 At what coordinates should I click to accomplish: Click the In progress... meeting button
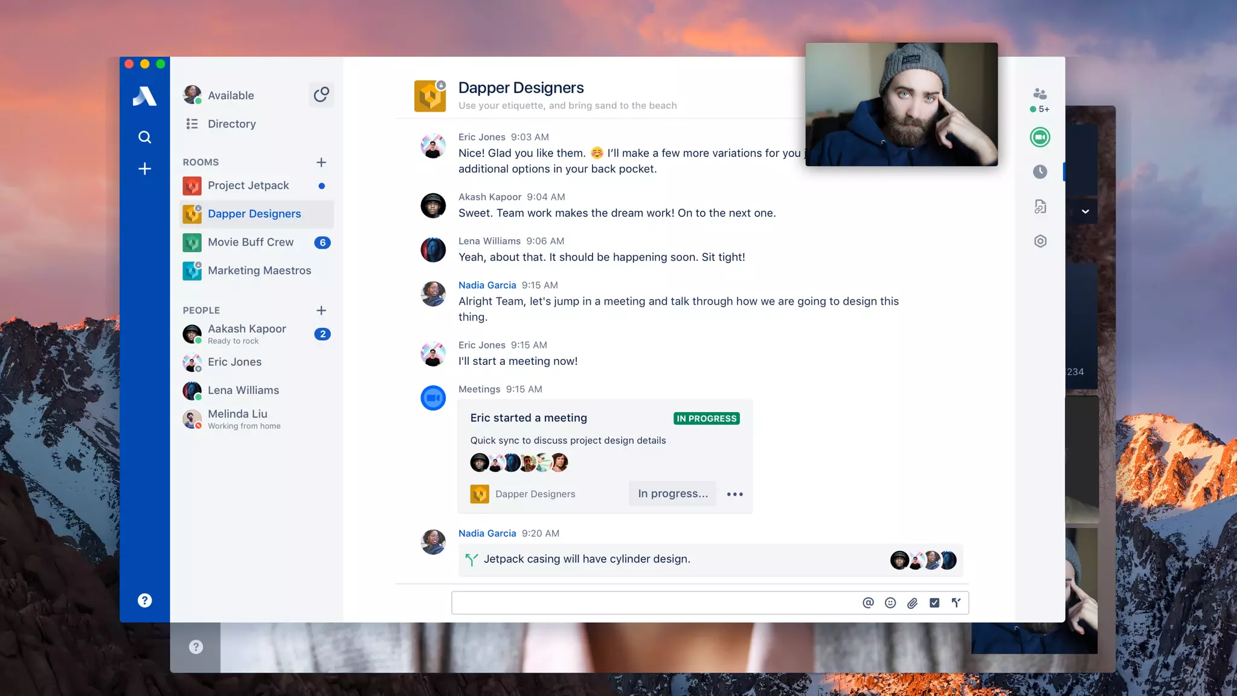[672, 494]
